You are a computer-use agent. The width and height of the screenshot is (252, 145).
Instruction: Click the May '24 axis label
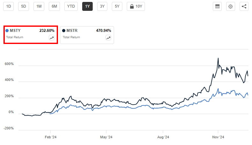106,137
